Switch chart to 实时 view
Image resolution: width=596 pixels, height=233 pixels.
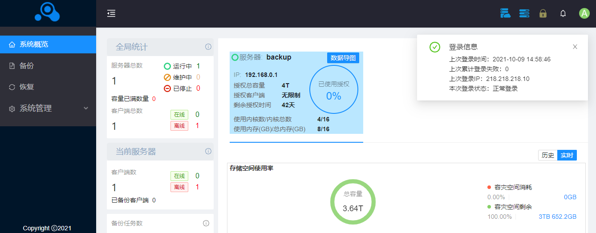(567, 155)
